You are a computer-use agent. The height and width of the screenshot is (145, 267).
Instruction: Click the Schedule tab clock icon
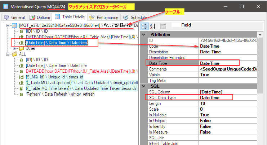tap(126, 17)
